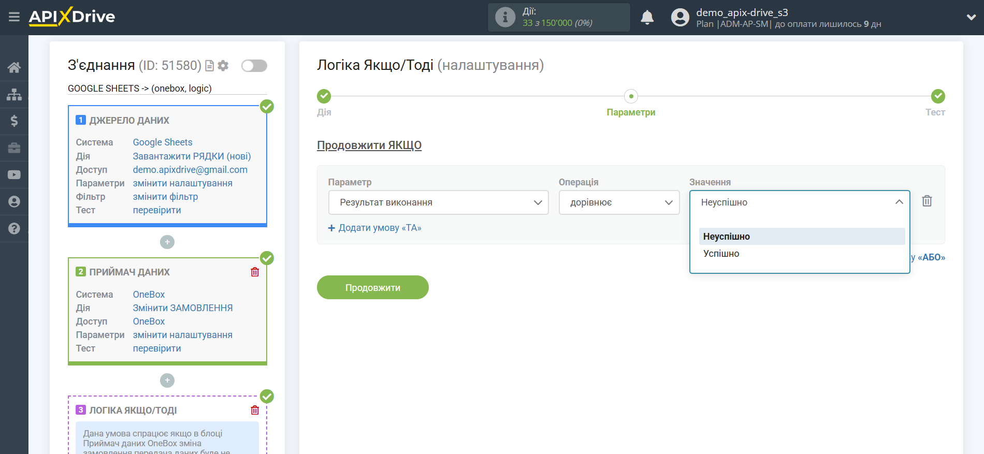The width and height of the screenshot is (984, 454).
Task: Click перевірити in data receiver block
Action: [157, 348]
